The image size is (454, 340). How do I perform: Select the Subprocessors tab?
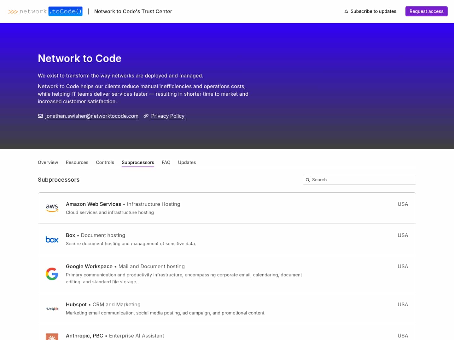pos(138,162)
